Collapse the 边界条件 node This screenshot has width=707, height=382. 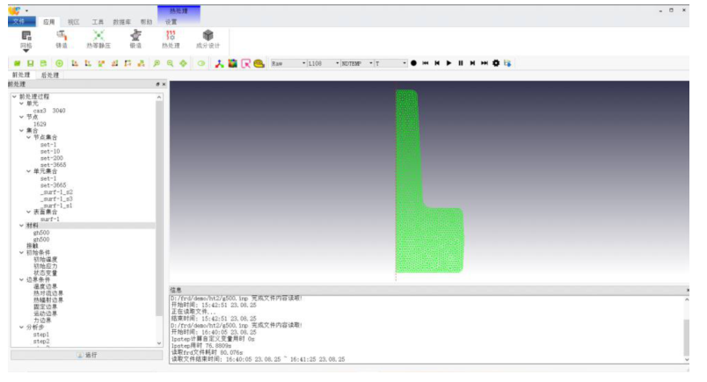pos(21,279)
